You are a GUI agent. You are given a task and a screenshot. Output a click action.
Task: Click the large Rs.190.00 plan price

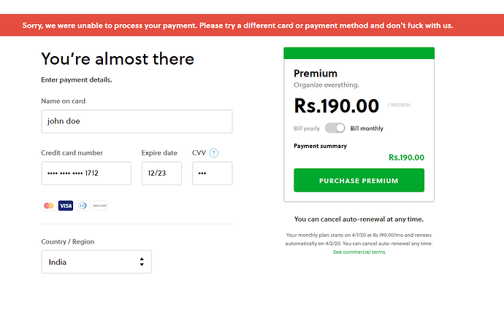point(336,105)
